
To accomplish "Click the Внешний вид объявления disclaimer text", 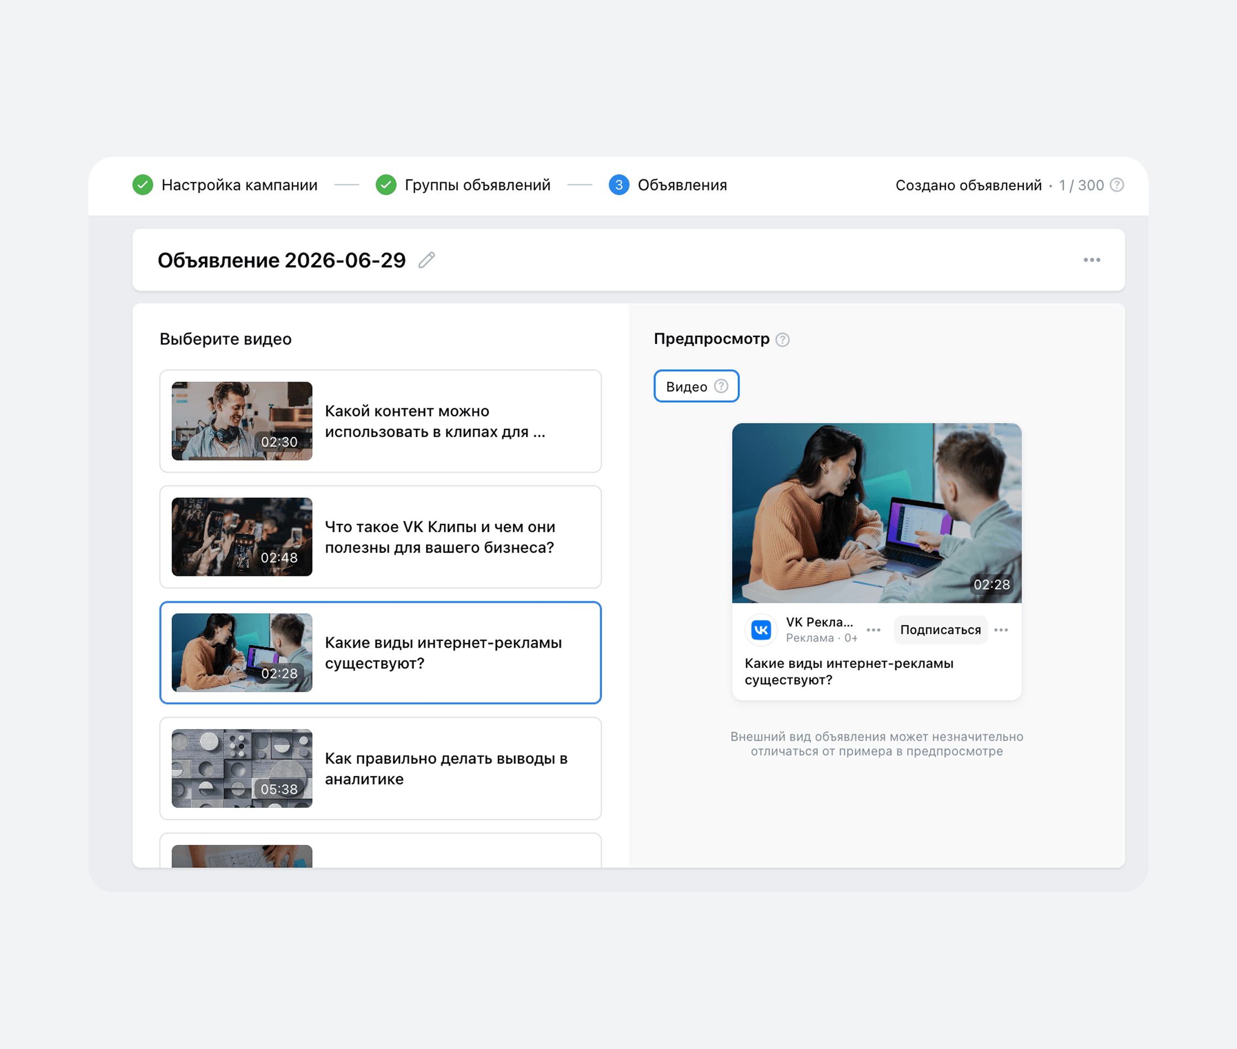I will [876, 744].
